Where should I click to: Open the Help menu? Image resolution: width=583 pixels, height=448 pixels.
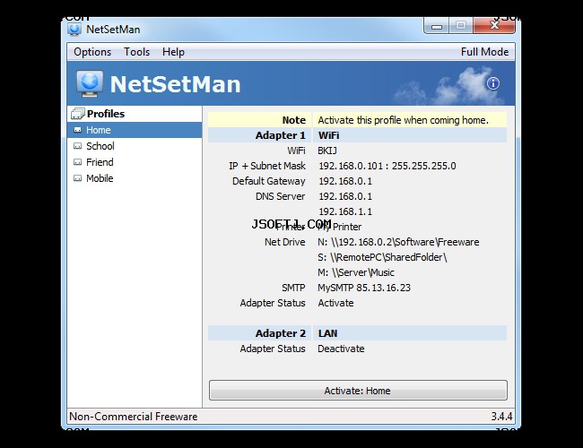coord(173,52)
